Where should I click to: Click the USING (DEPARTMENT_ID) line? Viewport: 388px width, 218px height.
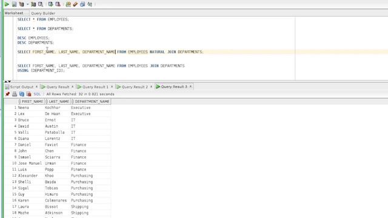click(x=41, y=70)
